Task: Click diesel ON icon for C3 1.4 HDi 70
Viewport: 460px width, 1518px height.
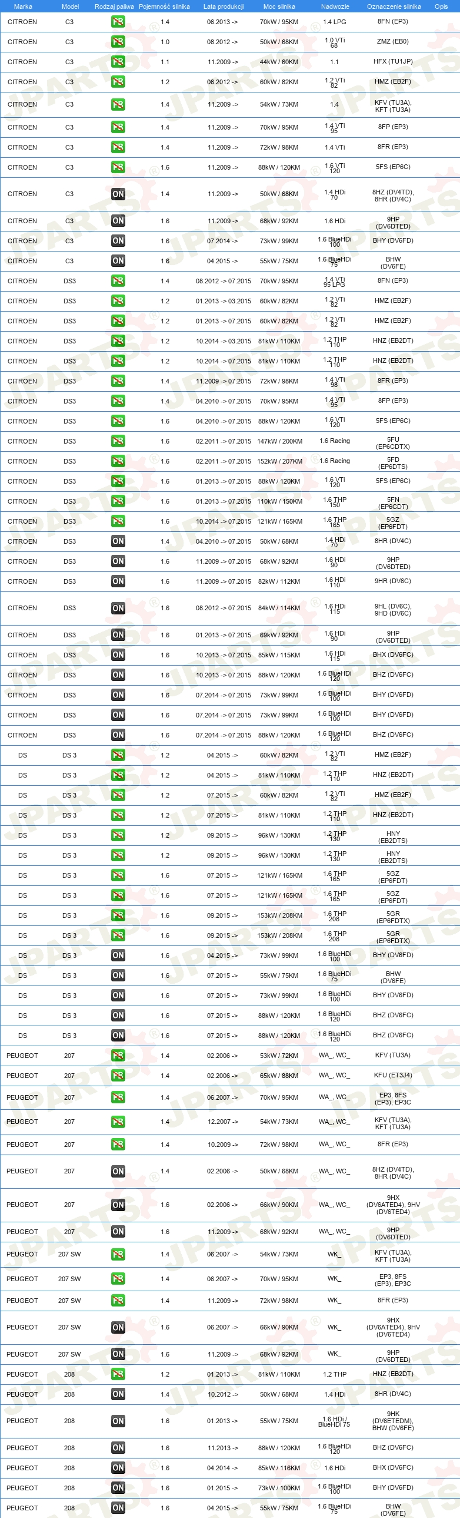Action: [x=118, y=194]
